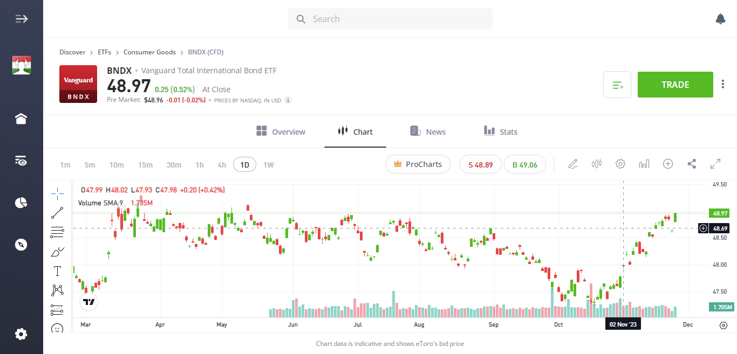Open the notifications bell
This screenshot has height=354, width=737.
point(720,18)
